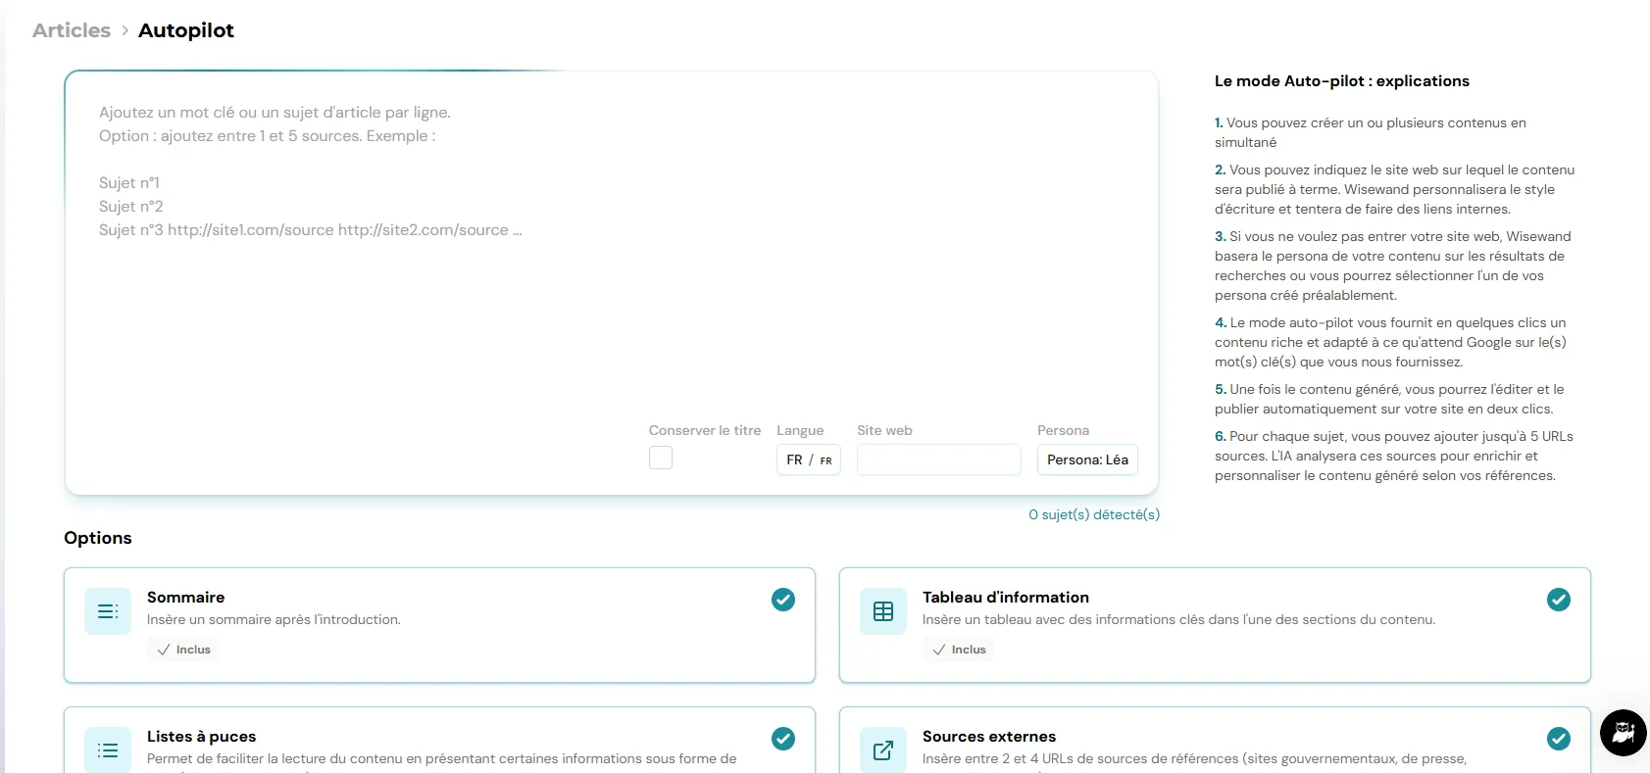Click the Conserver le titre label
The height and width of the screenshot is (773, 1650).
(x=705, y=430)
